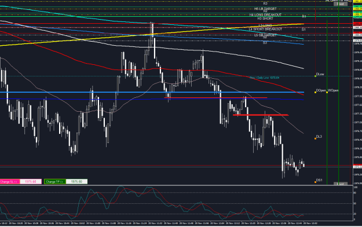The image size is (362, 227).
Task: Click the orange dot beside DS1
Action: 315,182
